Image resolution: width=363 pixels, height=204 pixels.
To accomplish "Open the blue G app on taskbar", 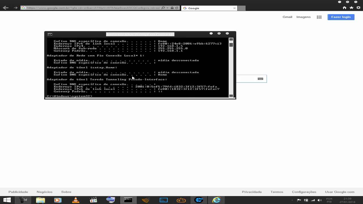I will 199,200.
